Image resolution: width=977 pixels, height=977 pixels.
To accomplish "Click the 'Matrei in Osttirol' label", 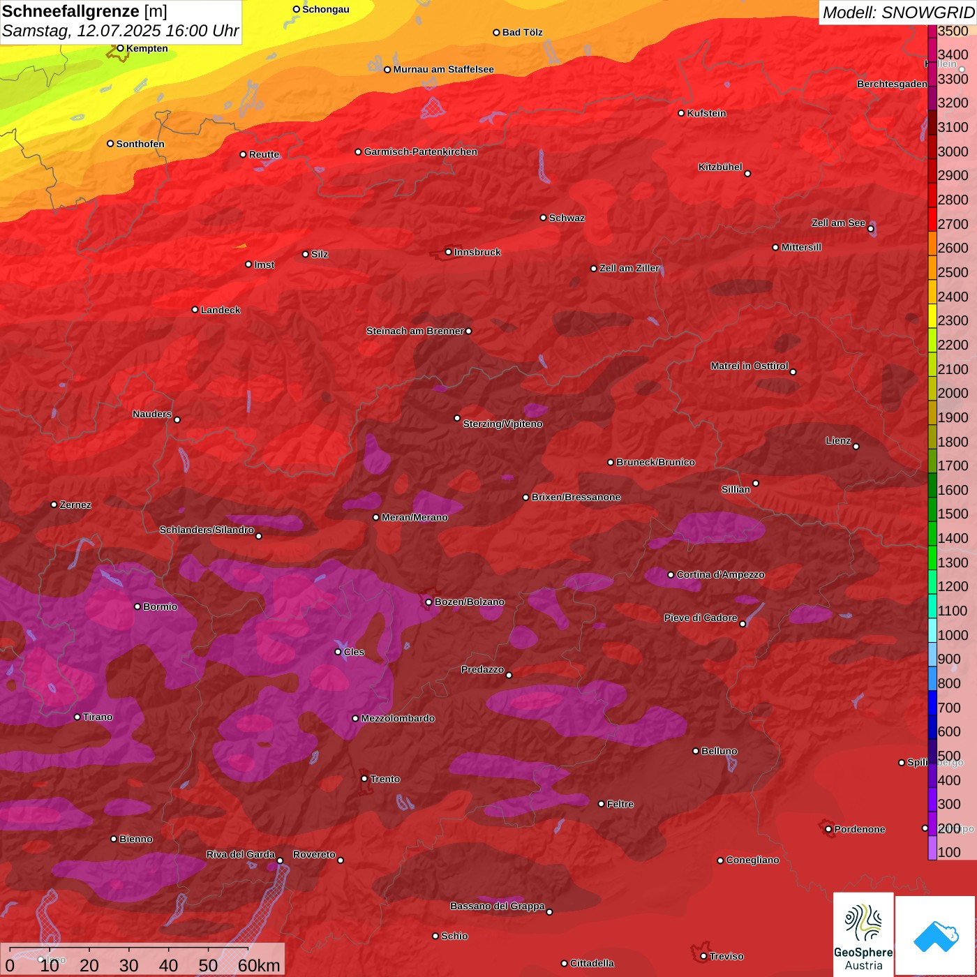I will click(x=749, y=366).
